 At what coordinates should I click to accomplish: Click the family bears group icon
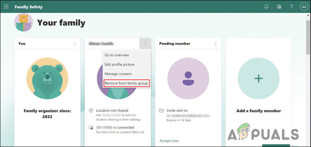(x=23, y=22)
